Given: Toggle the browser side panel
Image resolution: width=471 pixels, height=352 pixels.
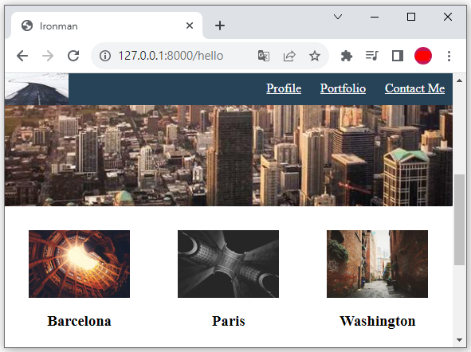Looking at the screenshot, I should [398, 56].
